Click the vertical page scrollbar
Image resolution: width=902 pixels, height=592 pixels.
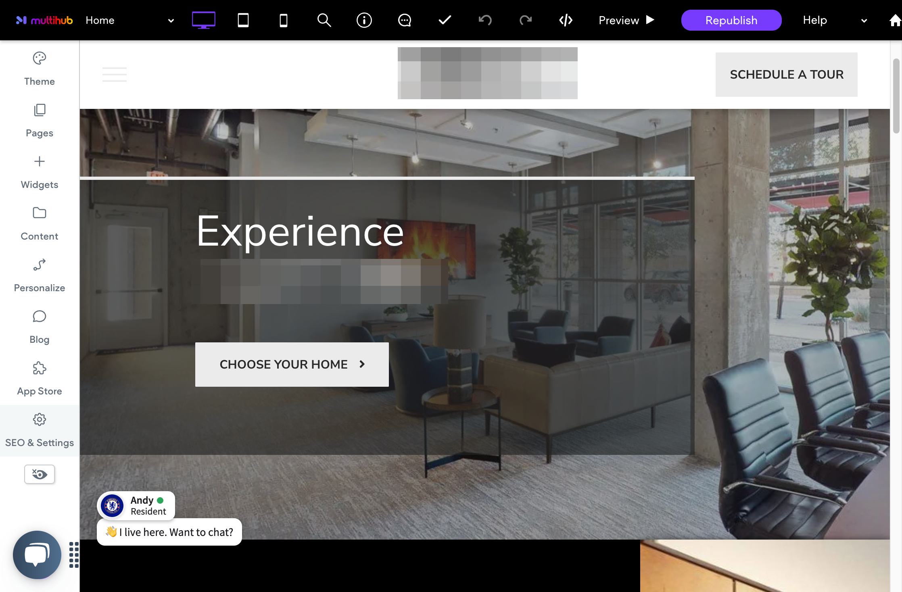(x=896, y=96)
